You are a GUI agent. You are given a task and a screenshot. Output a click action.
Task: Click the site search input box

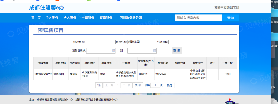point(198,18)
